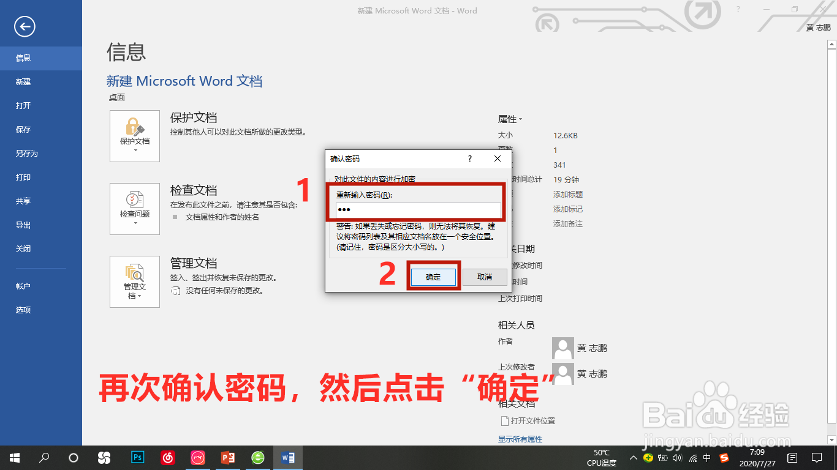Select the Word icon in the taskbar
837x470 pixels.
(x=287, y=457)
